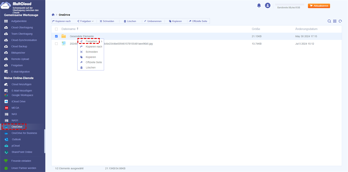Image resolution: width=348 pixels, height=172 pixels.
Task: Click OneDrive in breadcrumb path
Action: pyautogui.click(x=64, y=15)
